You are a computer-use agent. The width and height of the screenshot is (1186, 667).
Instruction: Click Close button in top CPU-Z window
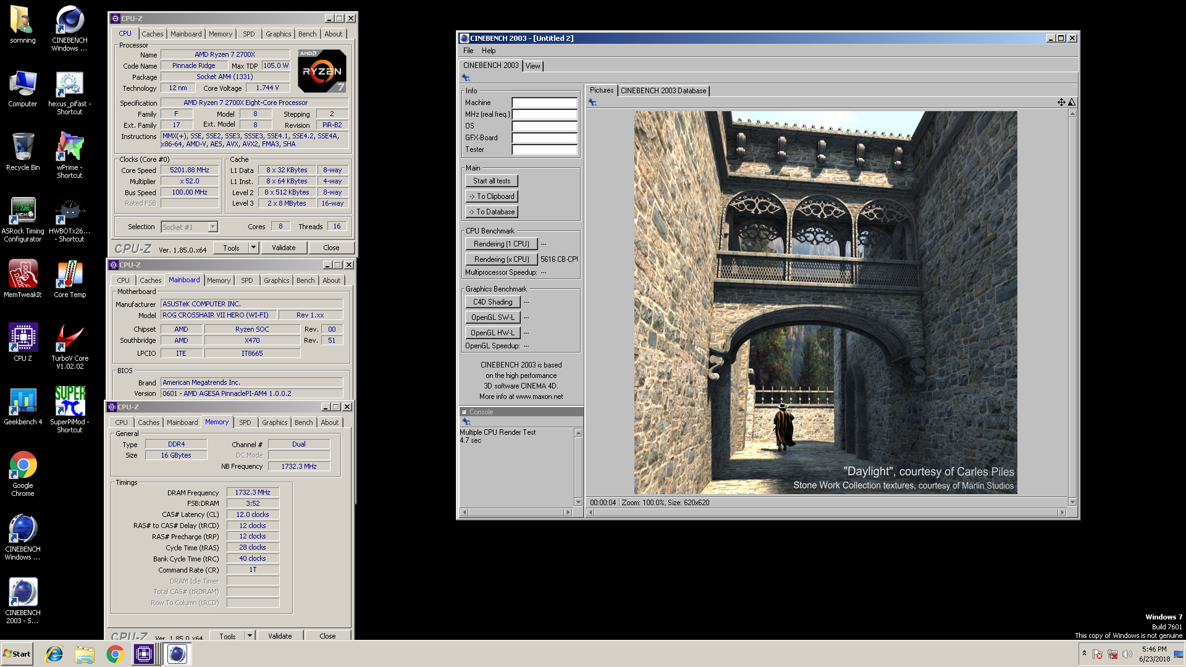tap(331, 248)
